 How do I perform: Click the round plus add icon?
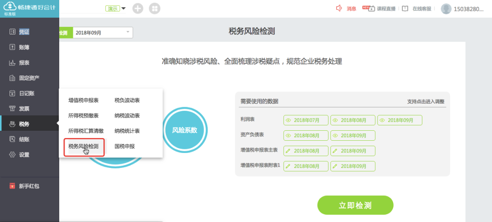pyautogui.click(x=138, y=9)
